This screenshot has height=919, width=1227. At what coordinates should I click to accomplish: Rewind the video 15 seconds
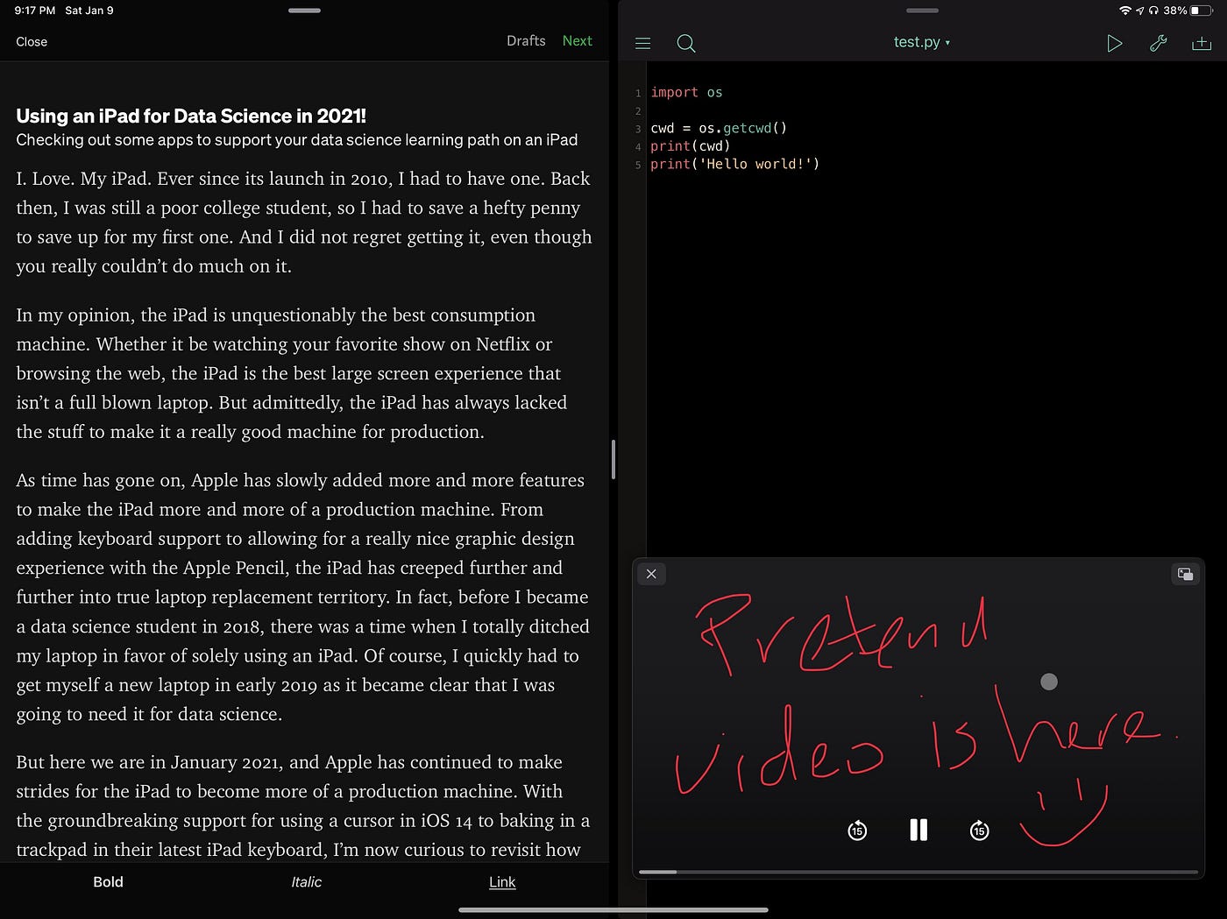[x=857, y=831]
